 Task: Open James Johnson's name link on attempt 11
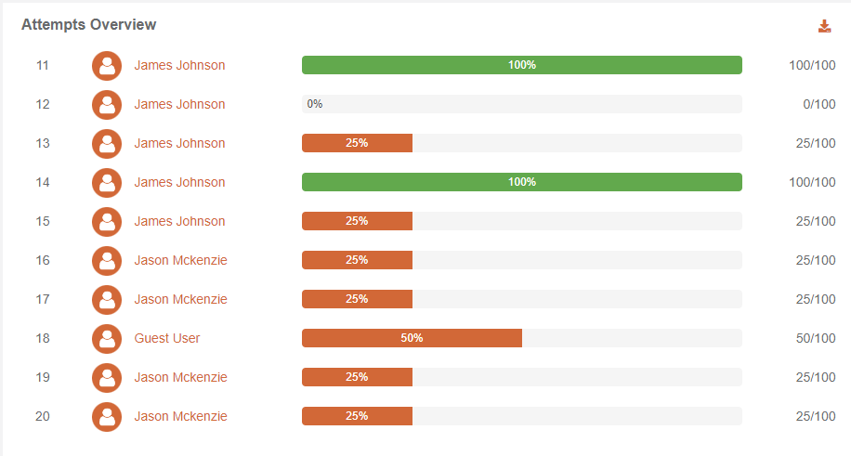click(x=179, y=66)
